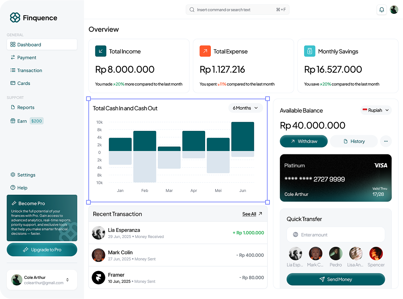Click the Finquence logo icon

pos(15,17)
